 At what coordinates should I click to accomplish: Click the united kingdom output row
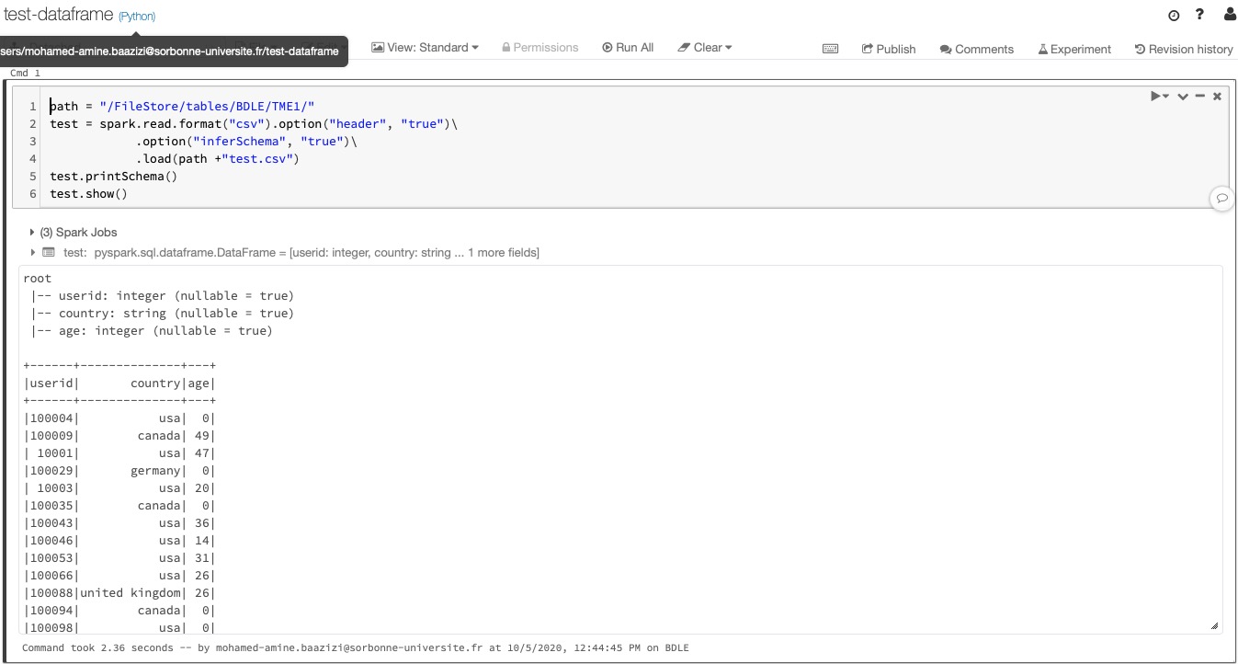[119, 593]
